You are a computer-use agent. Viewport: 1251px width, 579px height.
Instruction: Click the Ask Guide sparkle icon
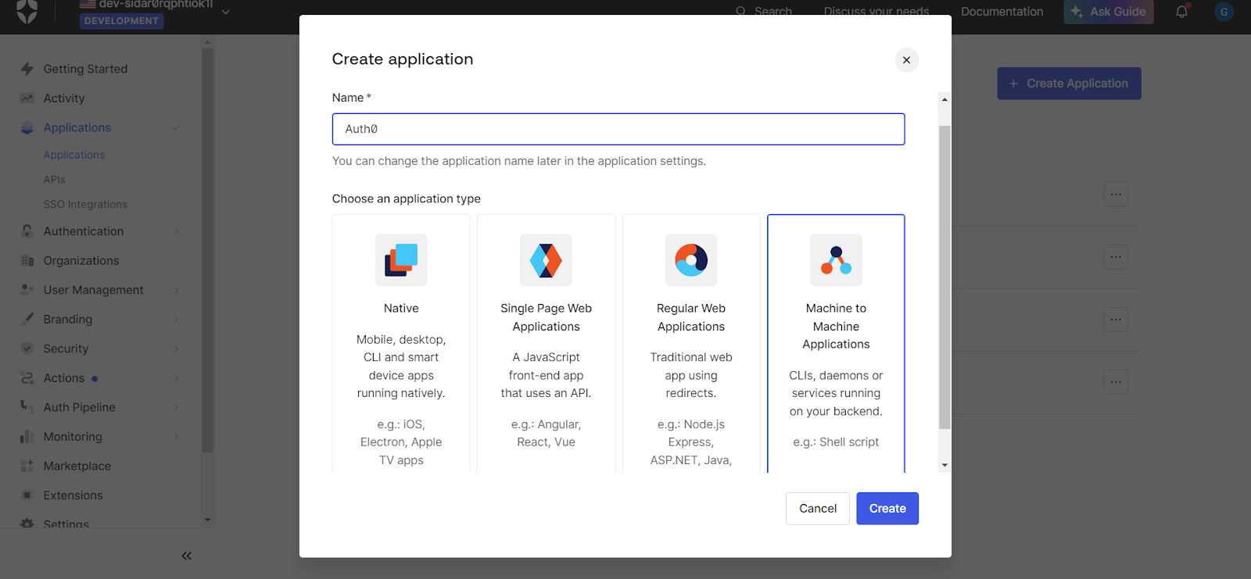tap(1077, 12)
